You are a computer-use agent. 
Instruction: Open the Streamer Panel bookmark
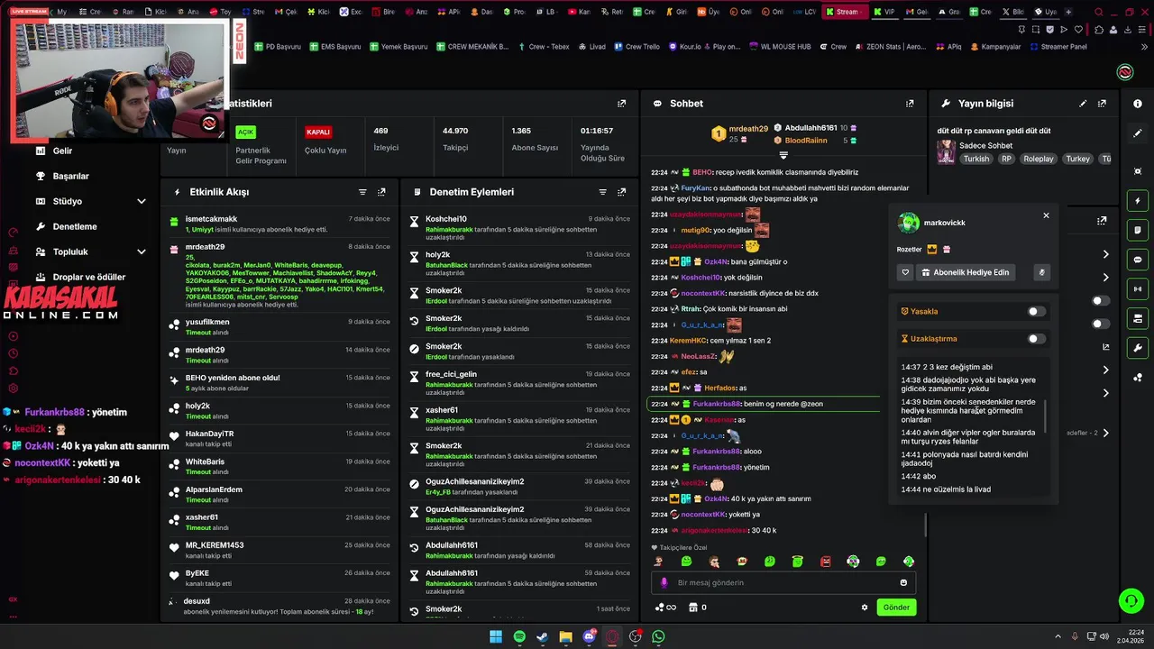pos(1058,46)
